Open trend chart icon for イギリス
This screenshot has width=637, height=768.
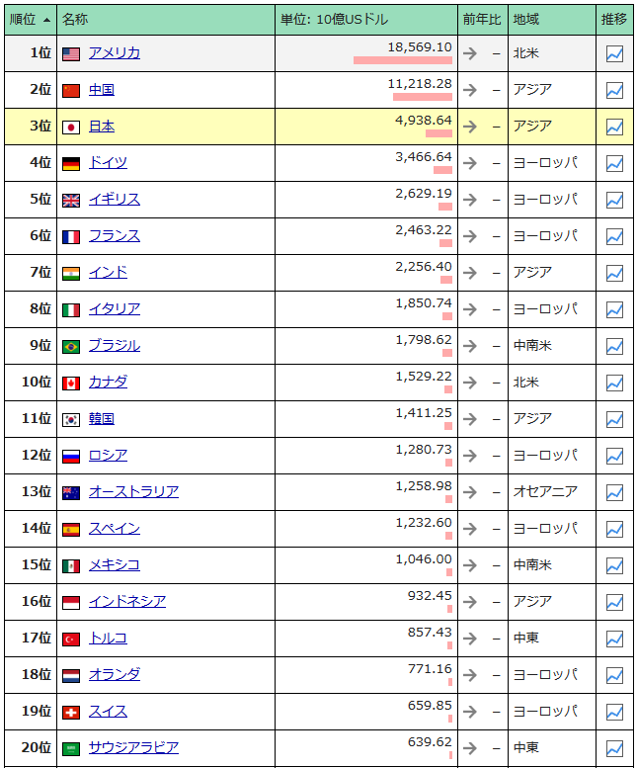pyautogui.click(x=614, y=200)
